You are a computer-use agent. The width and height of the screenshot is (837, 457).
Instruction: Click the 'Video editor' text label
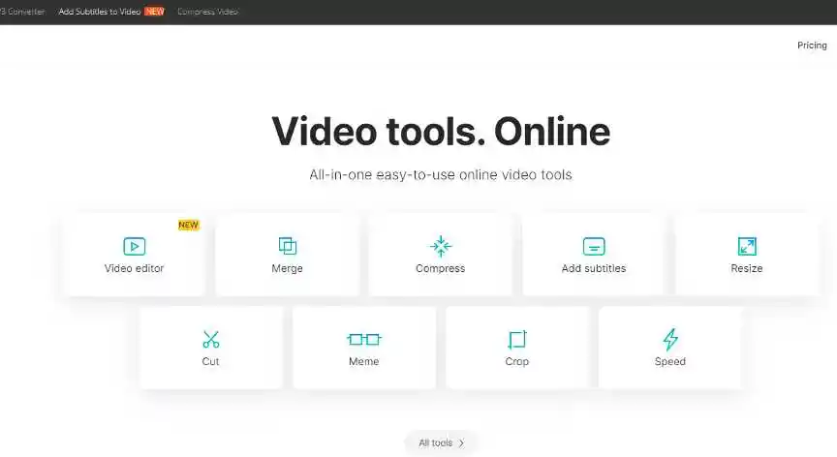134,268
